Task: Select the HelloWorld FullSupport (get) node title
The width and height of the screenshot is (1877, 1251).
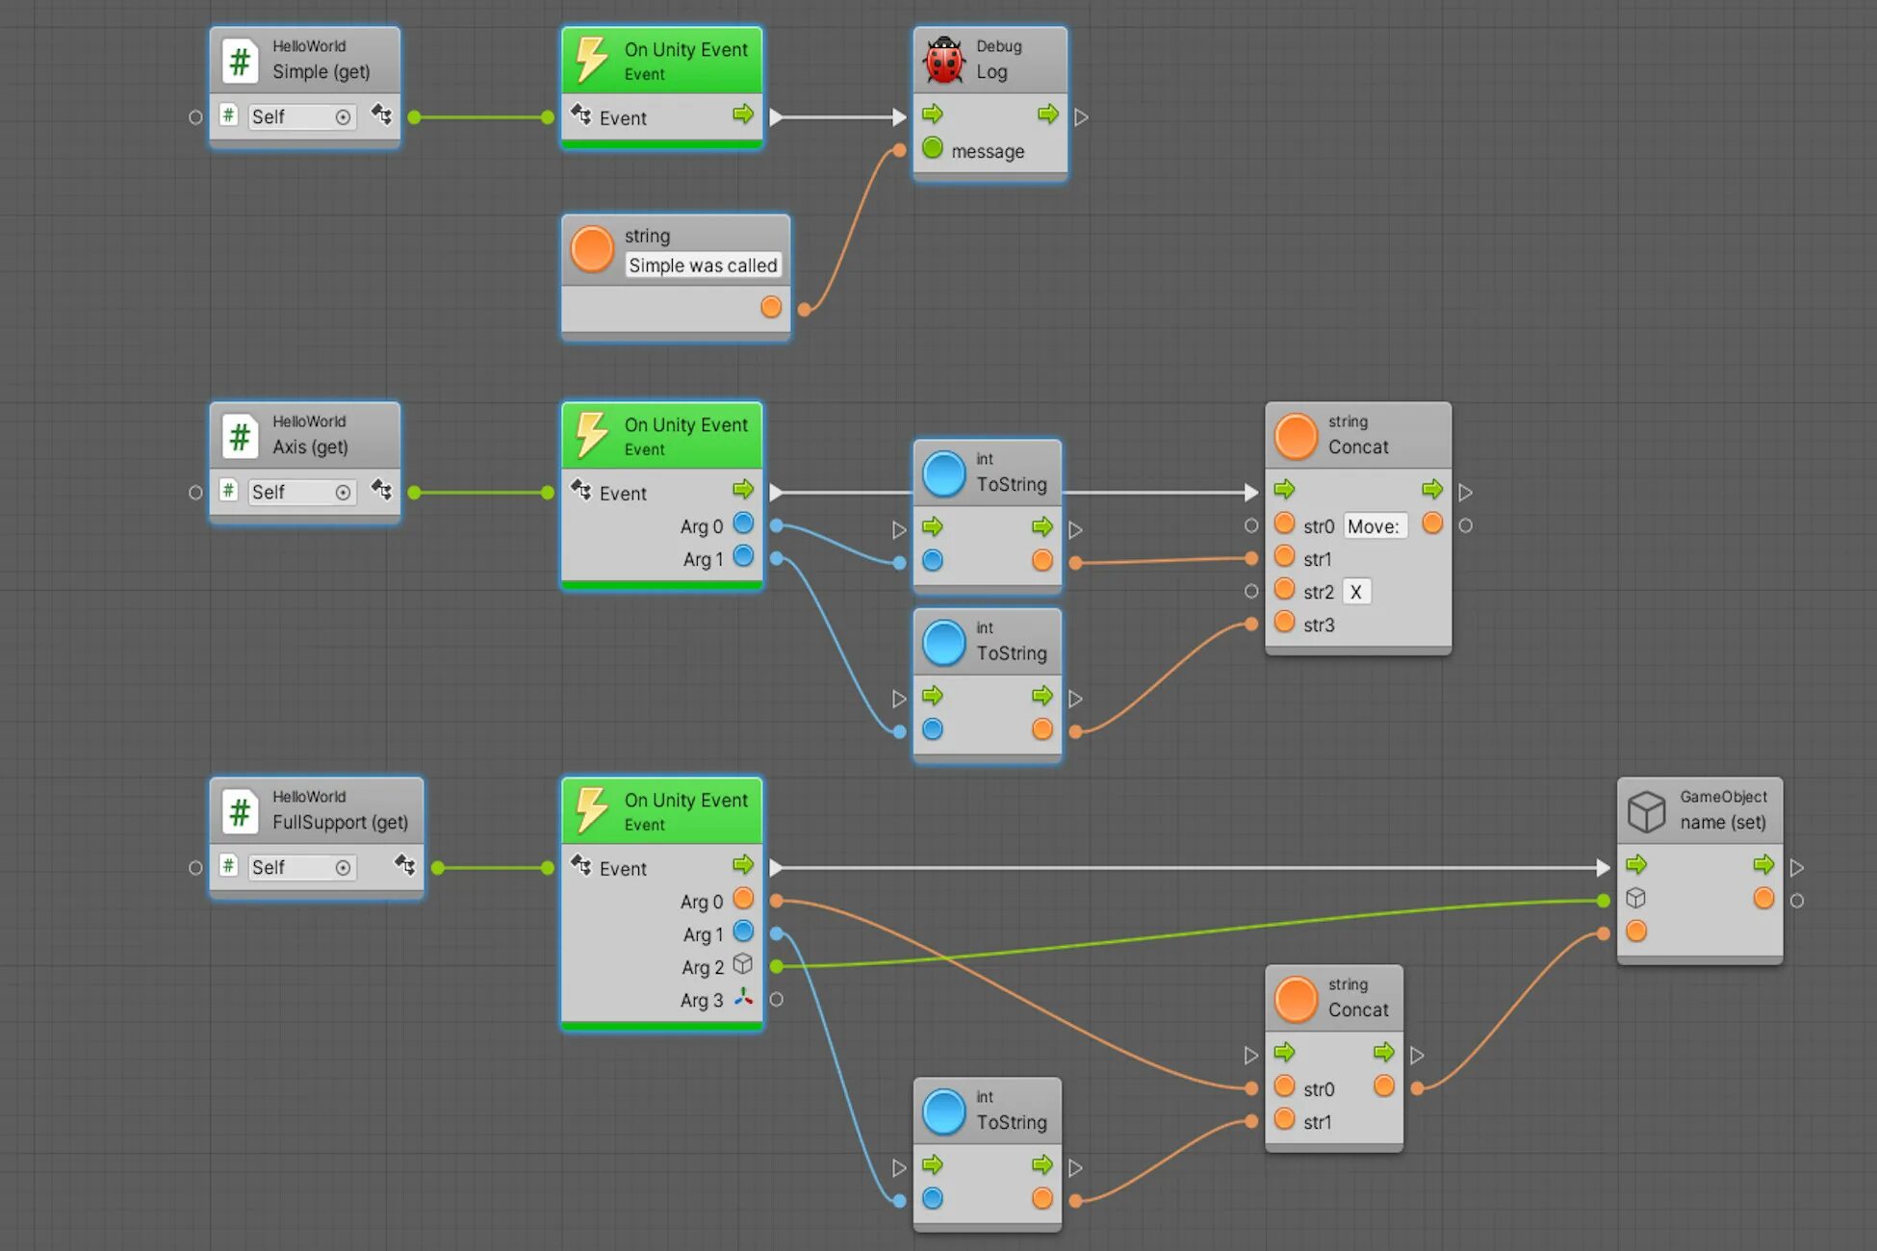Action: 339,822
